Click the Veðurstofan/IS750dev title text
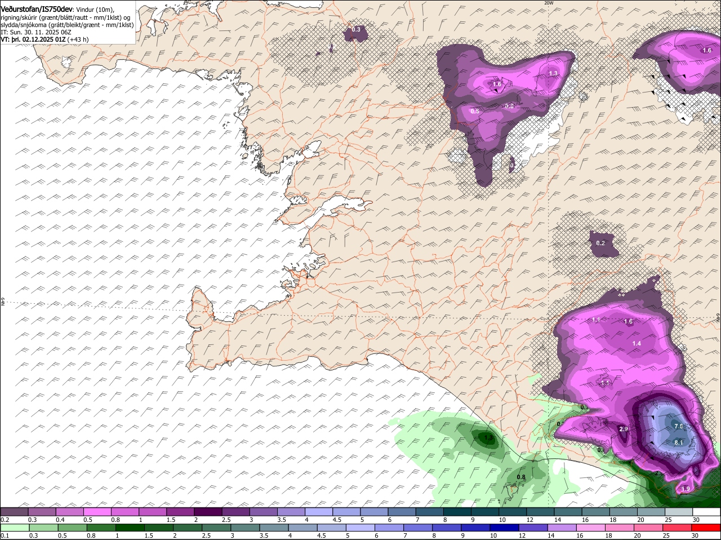The width and height of the screenshot is (721, 540). [x=36, y=10]
